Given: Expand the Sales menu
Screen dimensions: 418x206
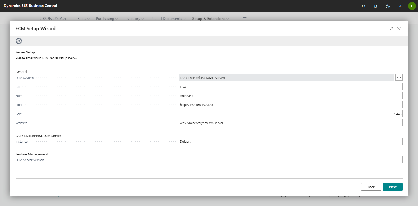Looking at the screenshot, I should pyautogui.click(x=84, y=19).
